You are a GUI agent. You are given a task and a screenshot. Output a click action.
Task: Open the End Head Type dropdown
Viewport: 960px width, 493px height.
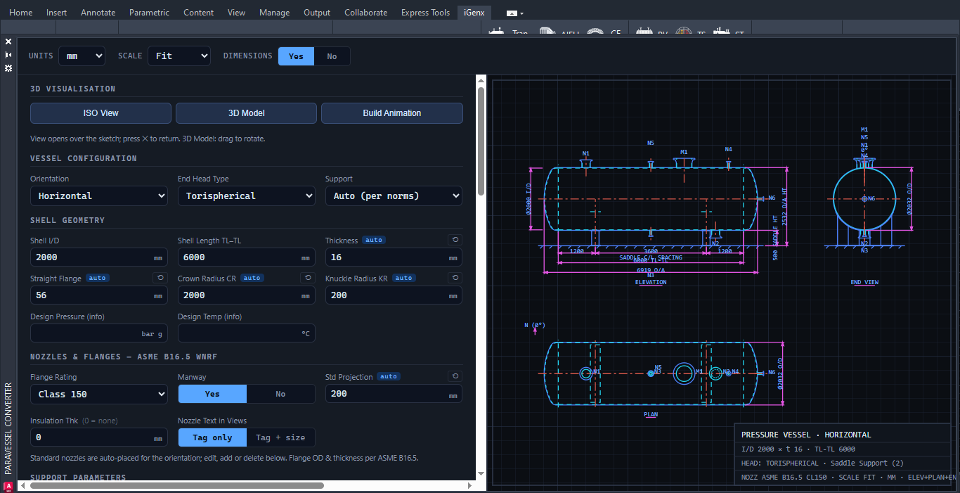click(247, 196)
